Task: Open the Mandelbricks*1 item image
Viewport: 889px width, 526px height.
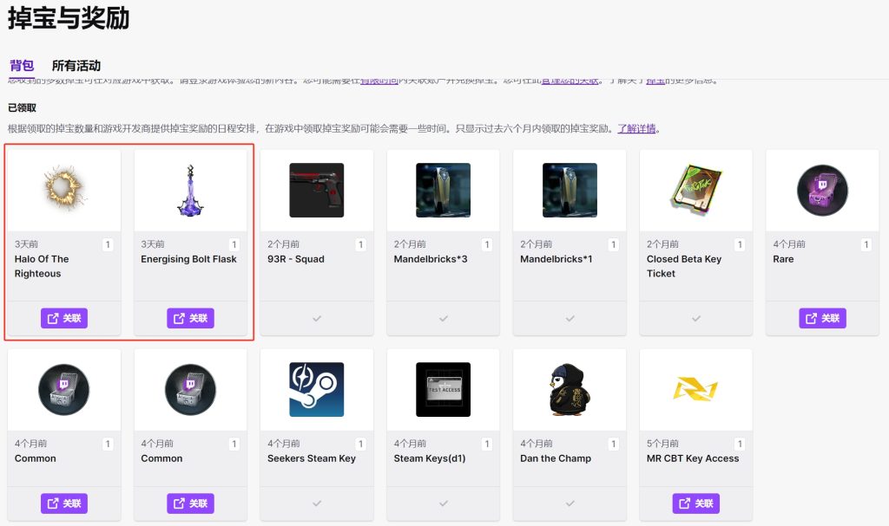Action: pos(570,191)
